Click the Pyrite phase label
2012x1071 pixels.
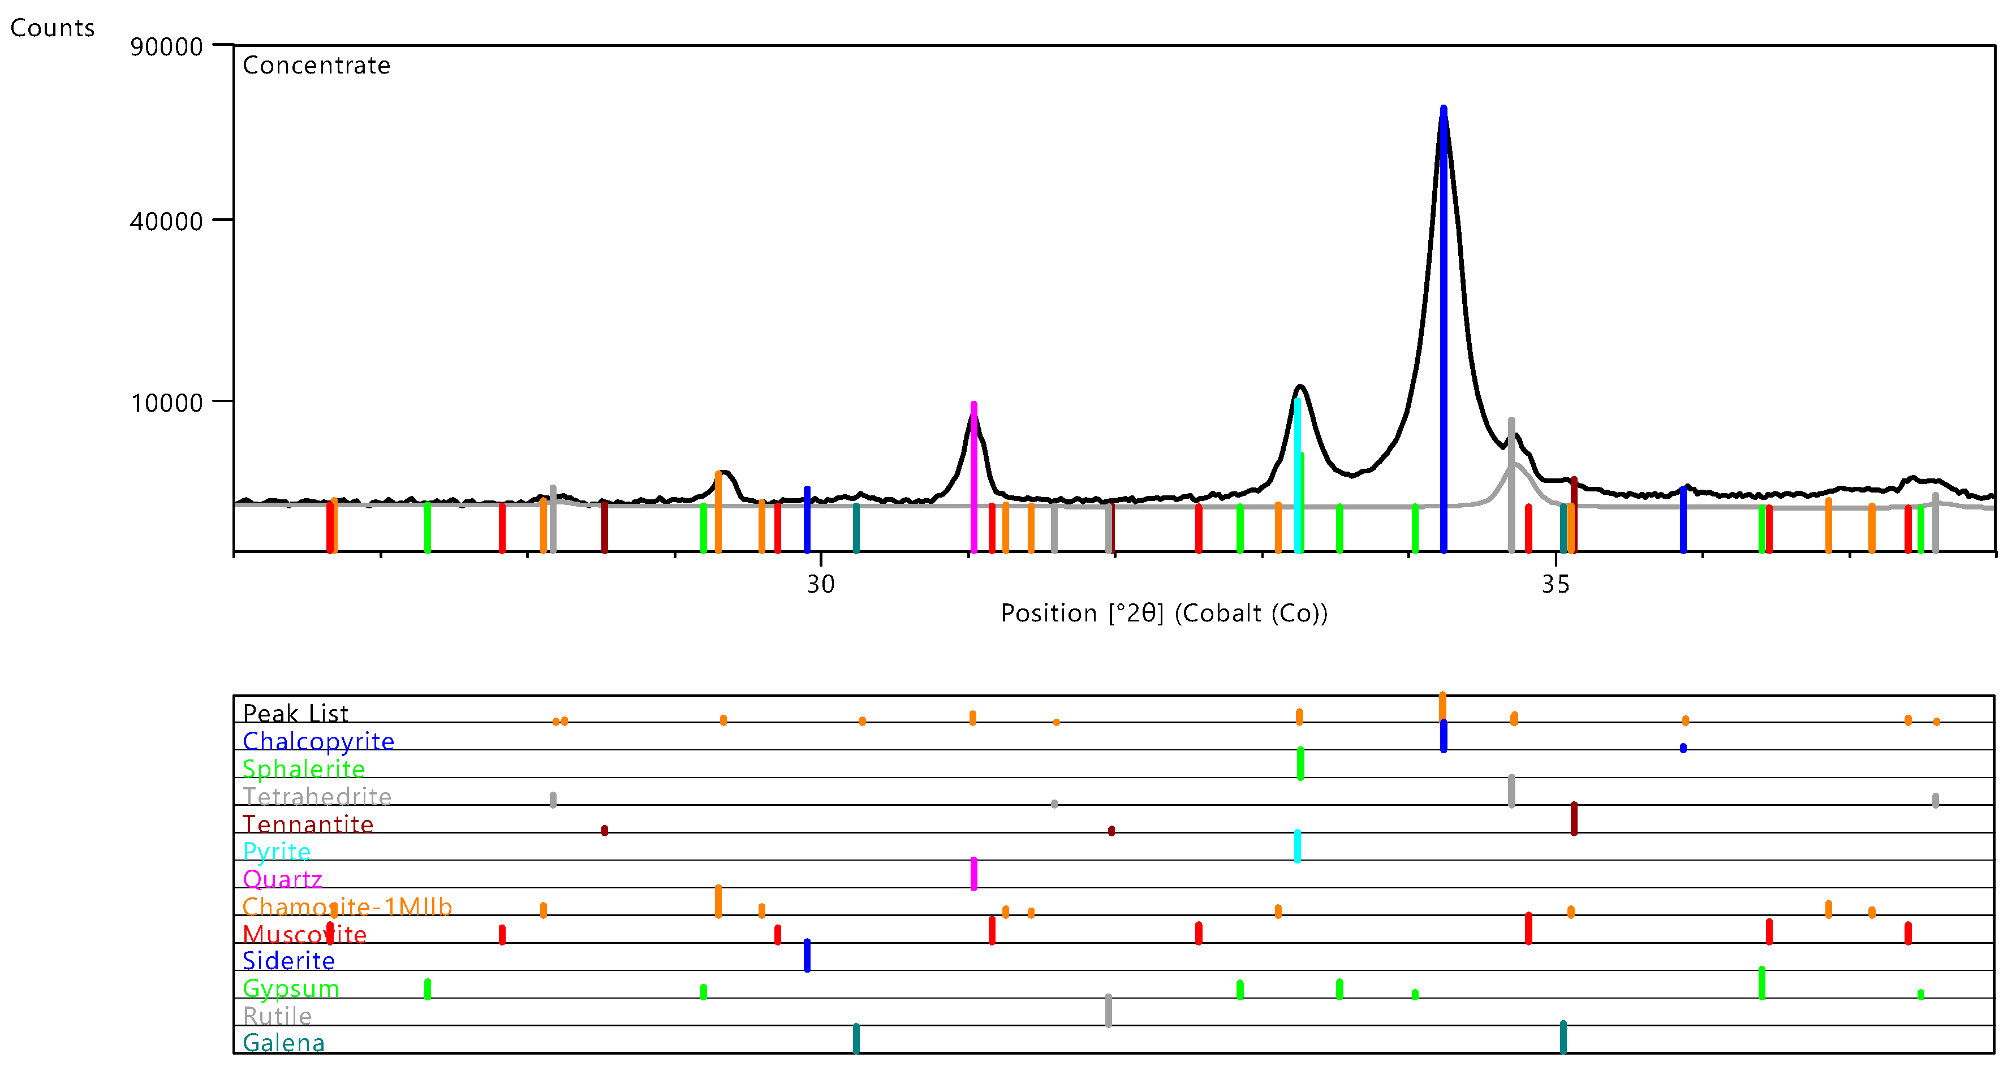pyautogui.click(x=277, y=852)
